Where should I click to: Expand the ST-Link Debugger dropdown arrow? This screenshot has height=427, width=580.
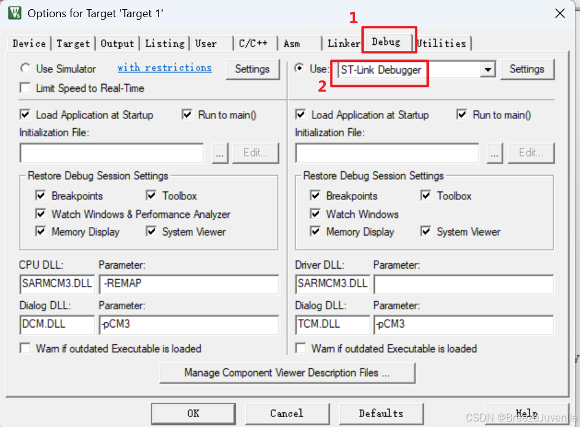[488, 69]
